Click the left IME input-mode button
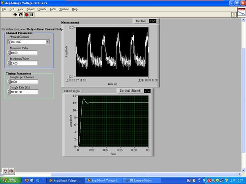 click(5, 171)
